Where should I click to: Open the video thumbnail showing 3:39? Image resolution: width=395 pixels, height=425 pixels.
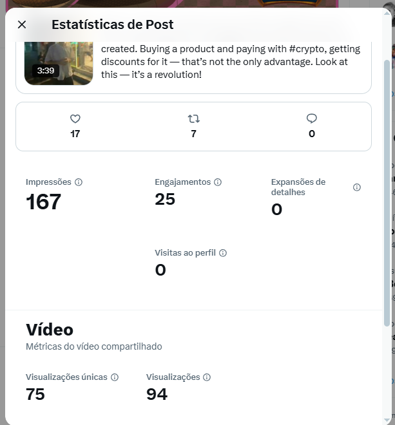tap(59, 63)
